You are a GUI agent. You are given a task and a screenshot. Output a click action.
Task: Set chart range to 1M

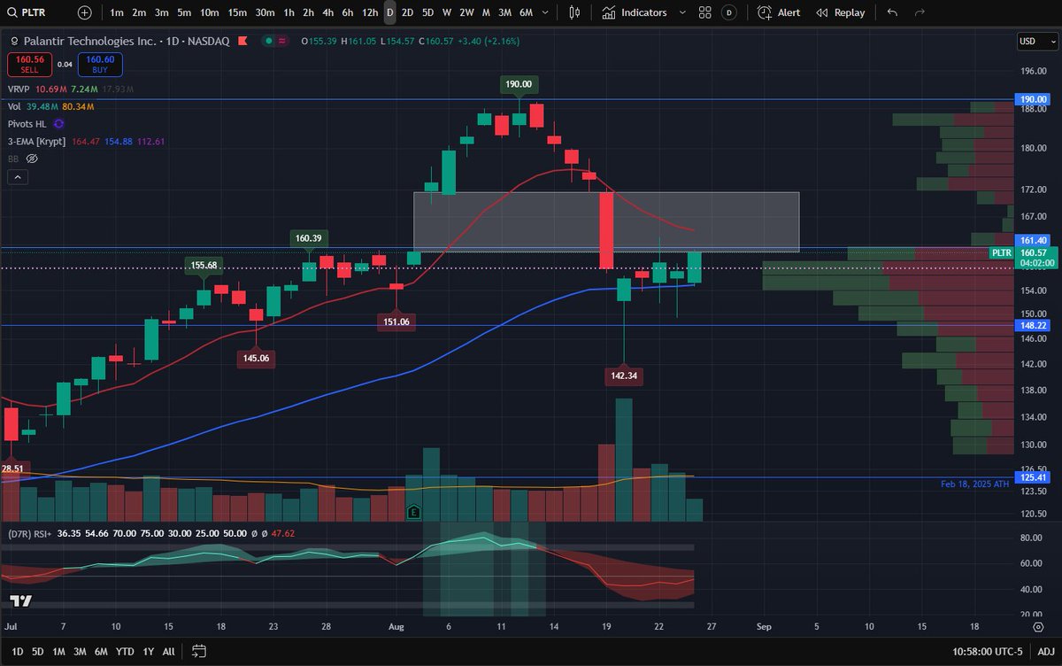59,651
